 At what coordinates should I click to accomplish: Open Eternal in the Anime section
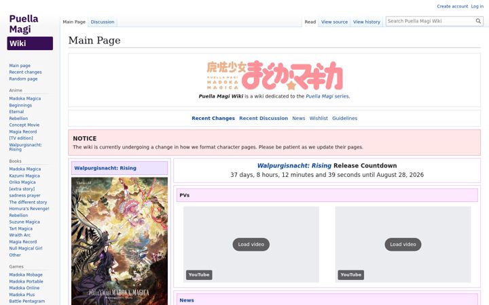coord(16,112)
